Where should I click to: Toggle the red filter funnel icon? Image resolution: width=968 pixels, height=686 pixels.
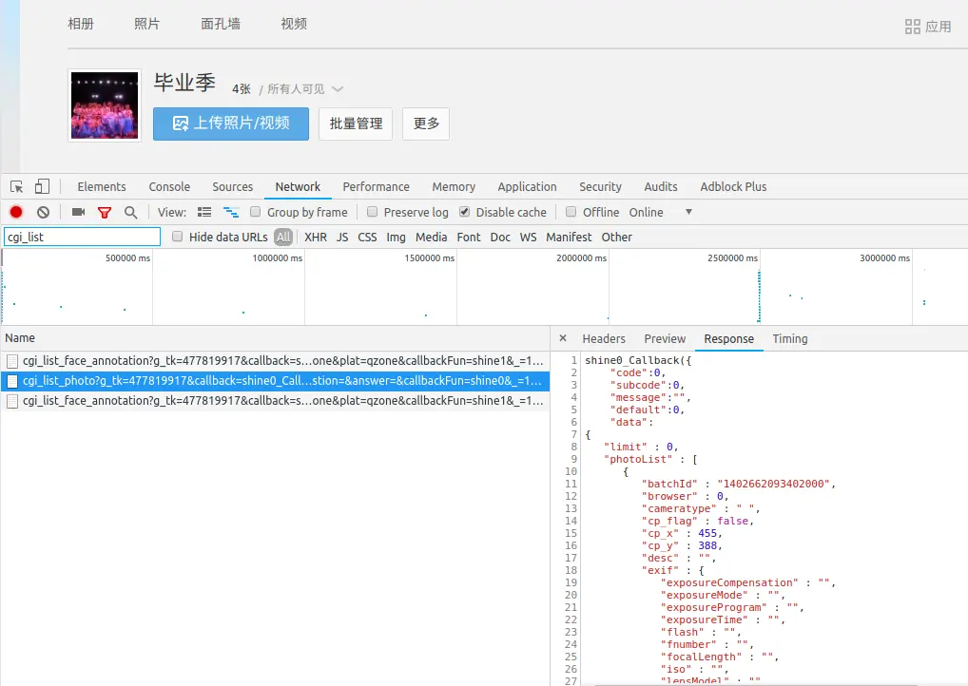105,213
